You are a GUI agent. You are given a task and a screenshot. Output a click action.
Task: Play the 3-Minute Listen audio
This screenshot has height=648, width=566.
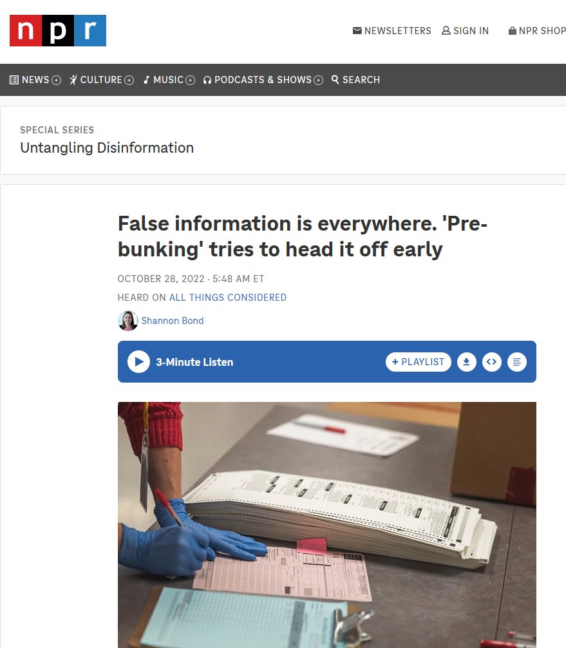pyautogui.click(x=138, y=361)
